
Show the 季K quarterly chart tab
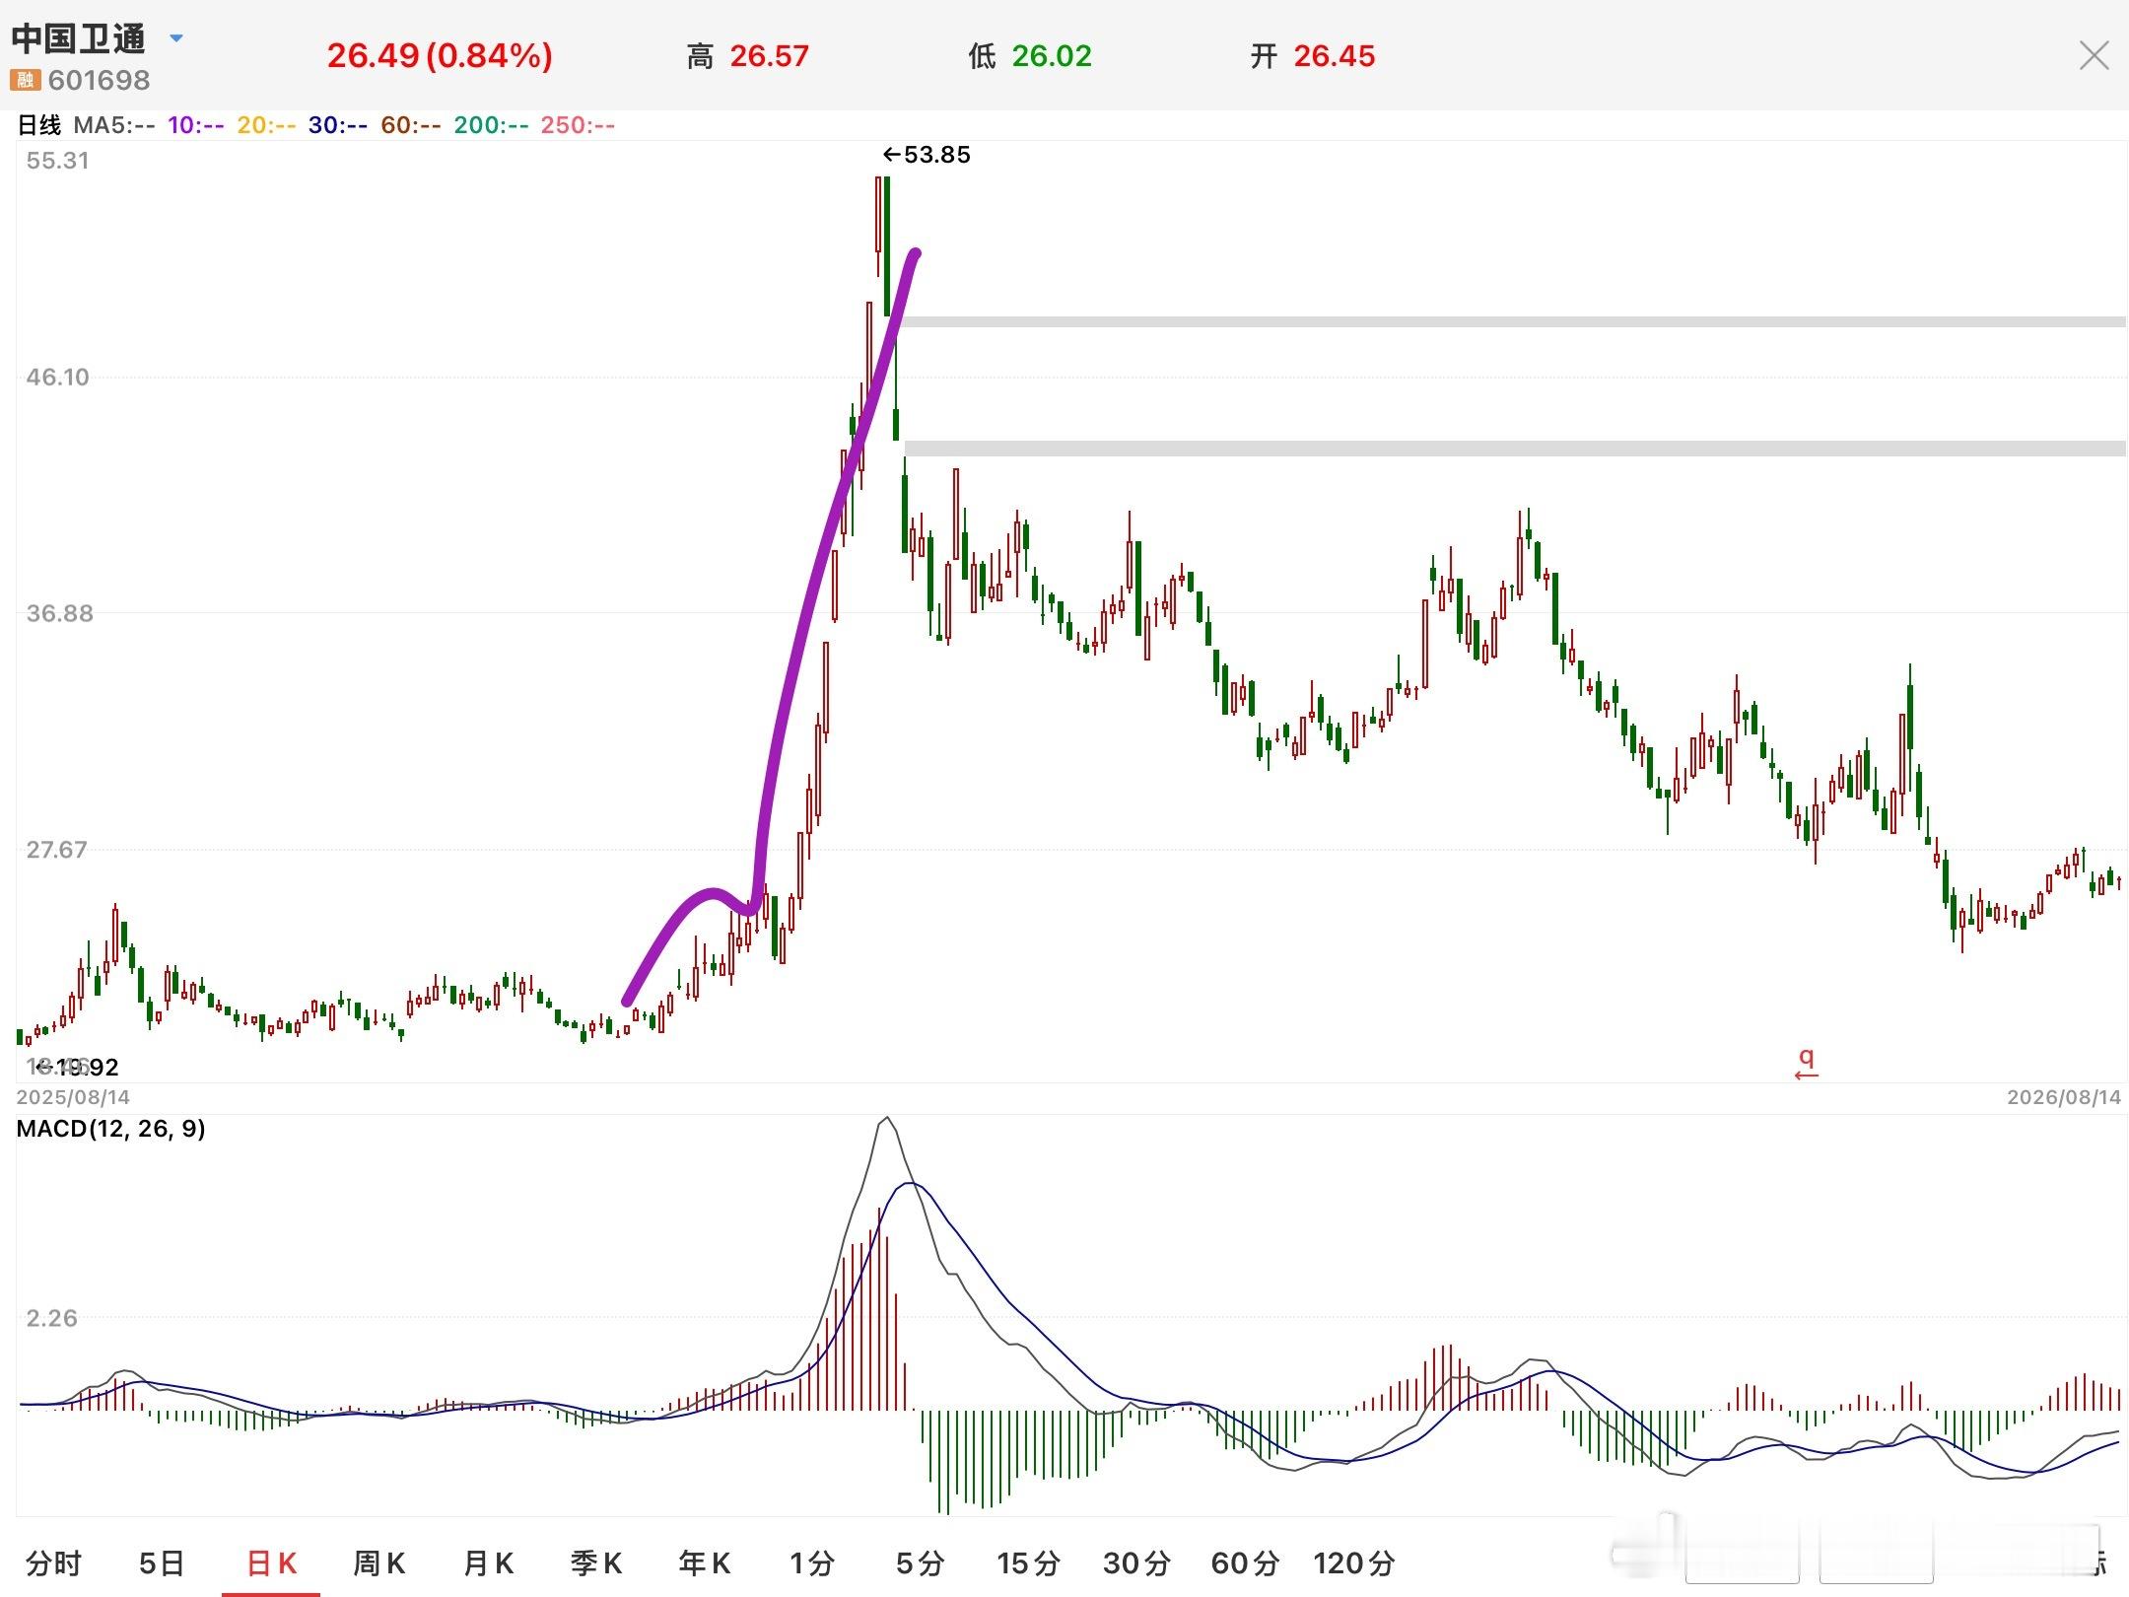click(596, 1562)
